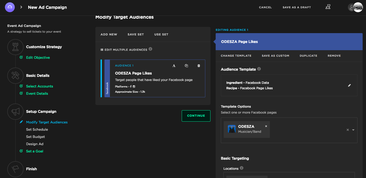Click the Recipe - Facebook Page Likes text
The height and width of the screenshot is (178, 366).
250,88
